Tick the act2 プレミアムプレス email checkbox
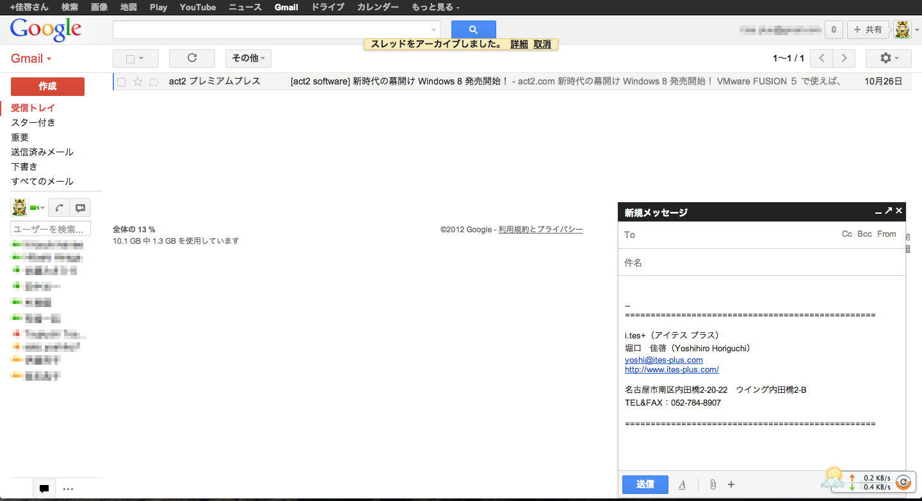922x501 pixels. click(122, 82)
